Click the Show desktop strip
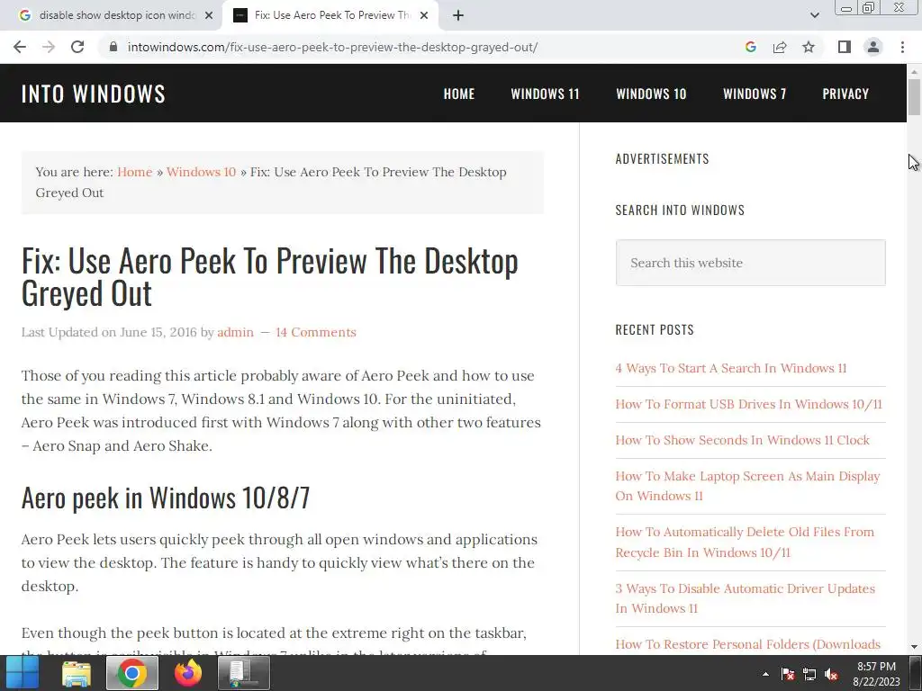 click(916, 673)
